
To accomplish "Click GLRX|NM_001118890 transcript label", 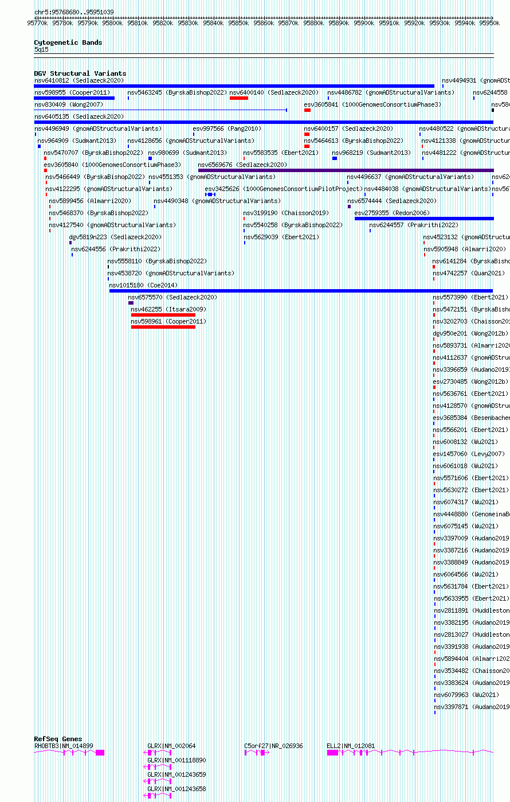I will (x=176, y=760).
